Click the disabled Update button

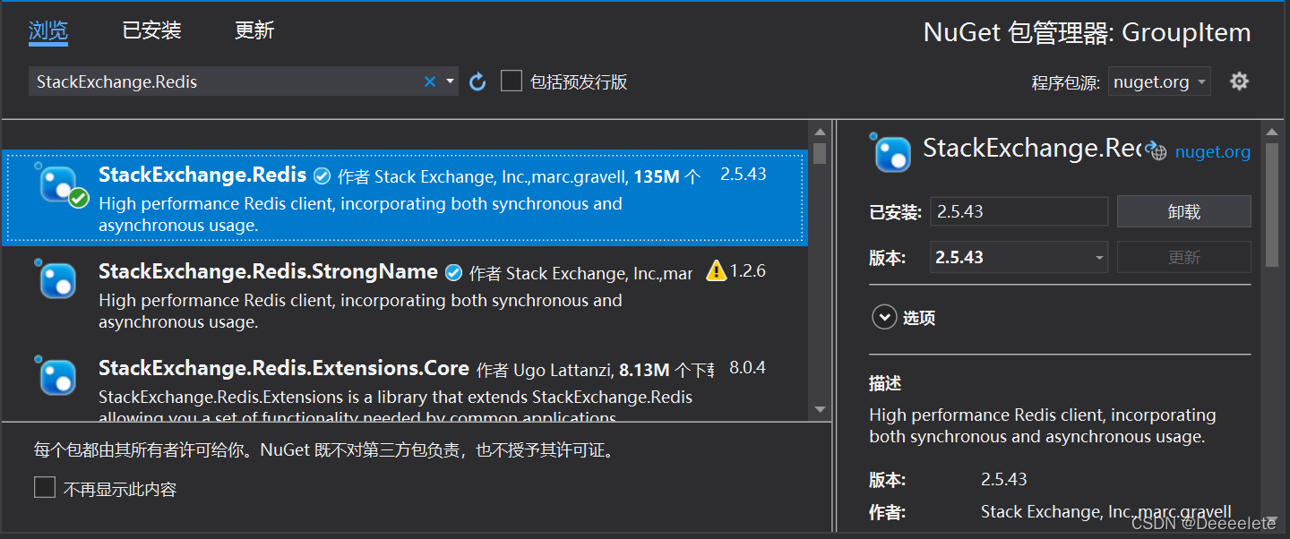pyautogui.click(x=1183, y=257)
